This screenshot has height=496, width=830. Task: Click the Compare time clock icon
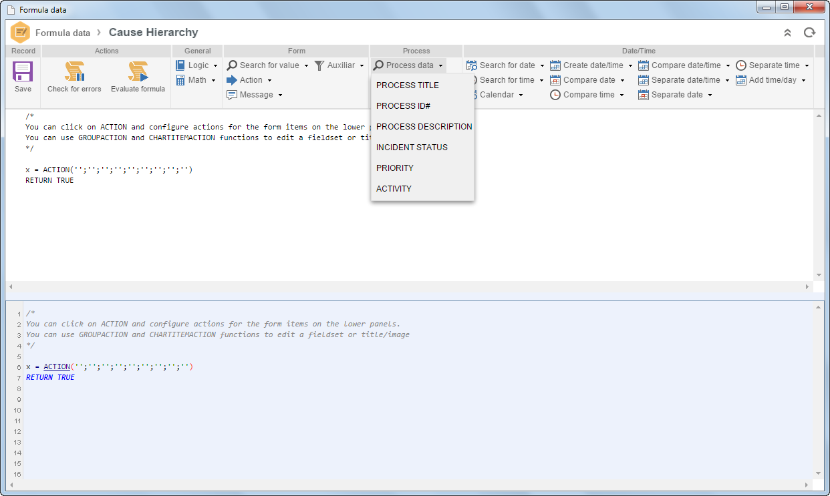[555, 95]
